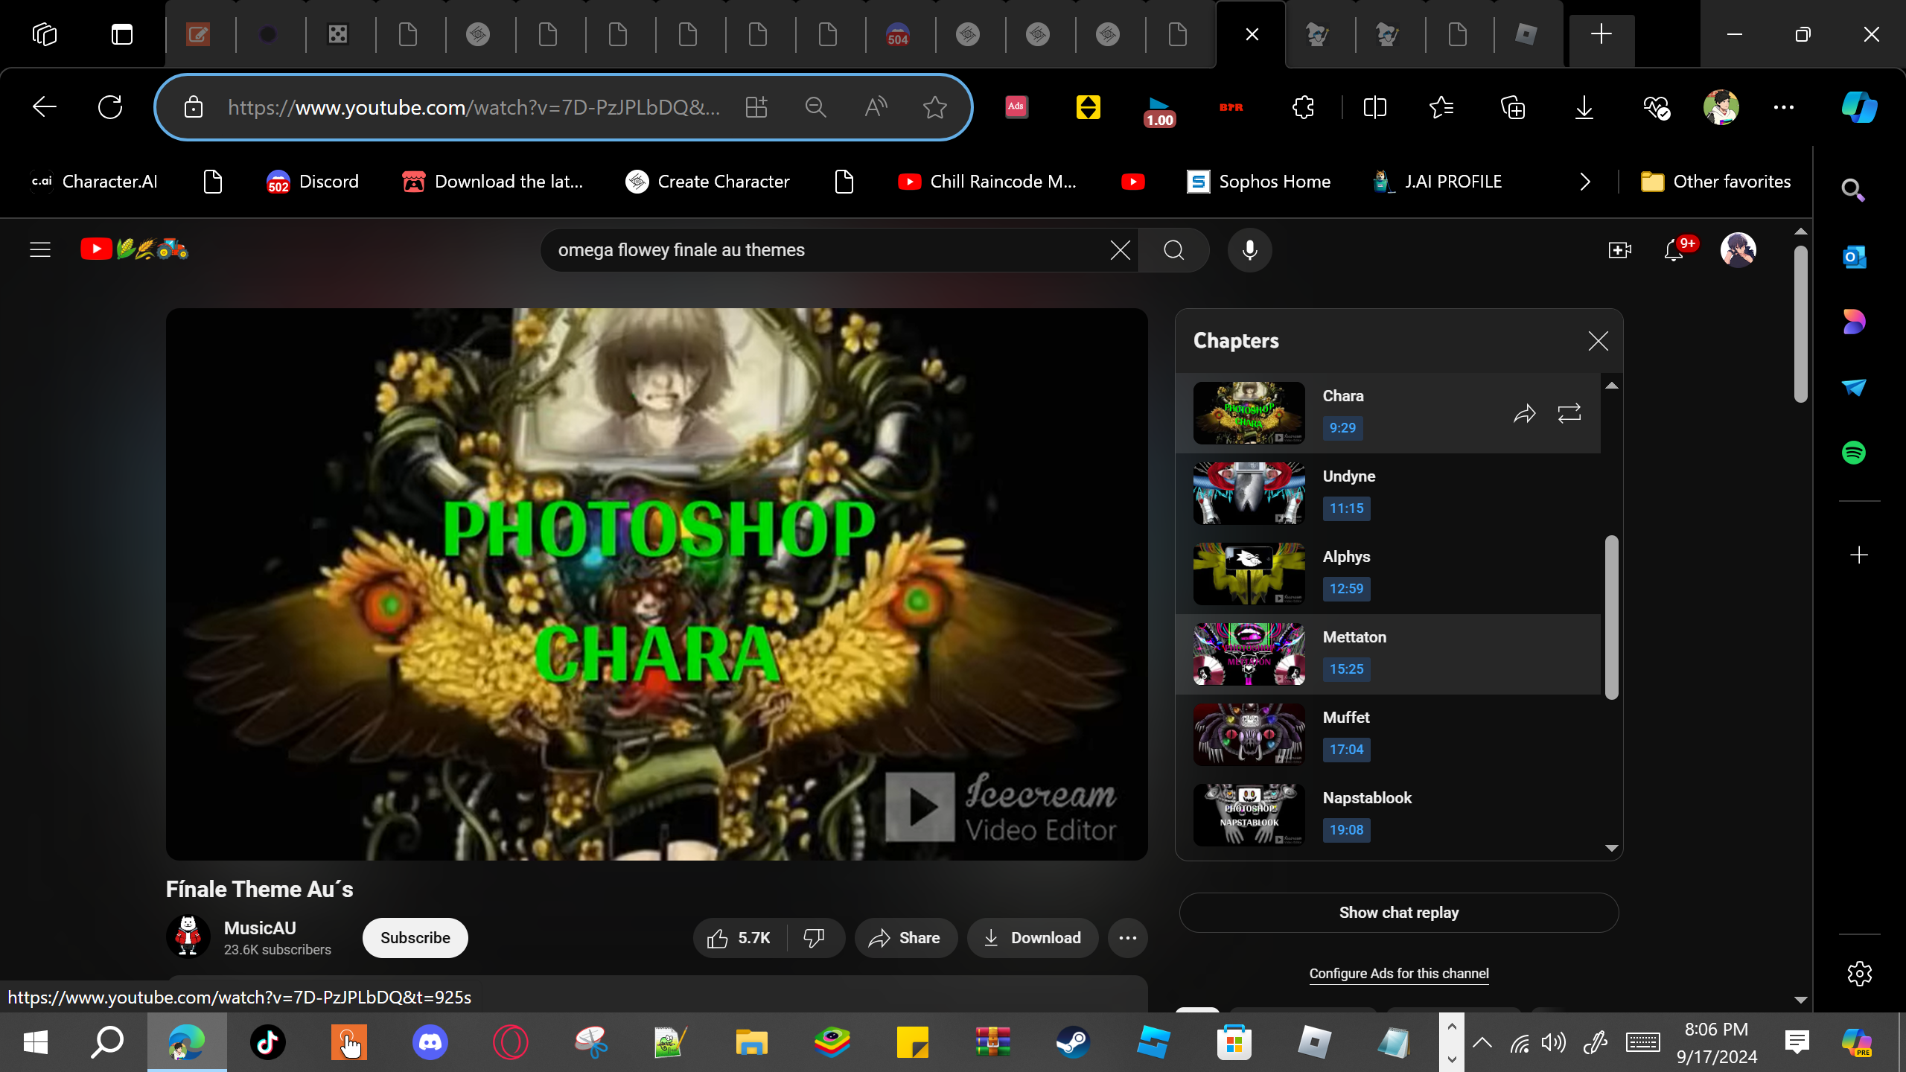Expand the bookmarks bar overflow chevron
Image resolution: width=1906 pixels, height=1072 pixels.
tap(1585, 182)
